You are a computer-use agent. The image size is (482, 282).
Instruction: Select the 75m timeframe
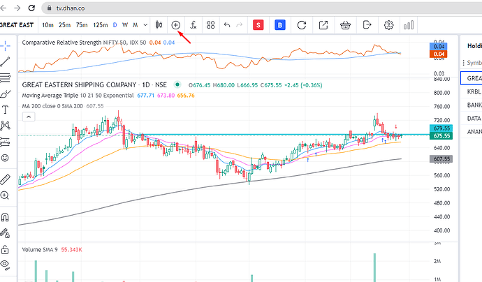[x=82, y=25]
